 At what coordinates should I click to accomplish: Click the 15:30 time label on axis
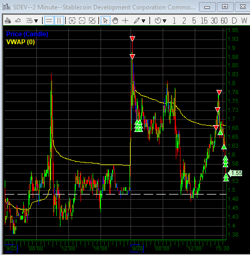click(x=222, y=248)
